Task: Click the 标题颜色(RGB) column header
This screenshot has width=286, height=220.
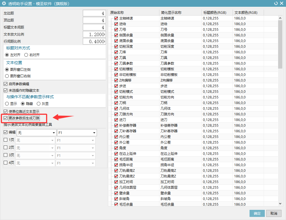Action: pos(217,13)
